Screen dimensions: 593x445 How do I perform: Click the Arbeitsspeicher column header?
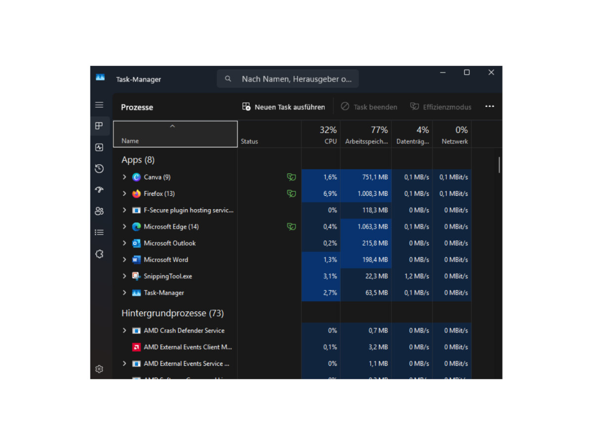(366, 134)
